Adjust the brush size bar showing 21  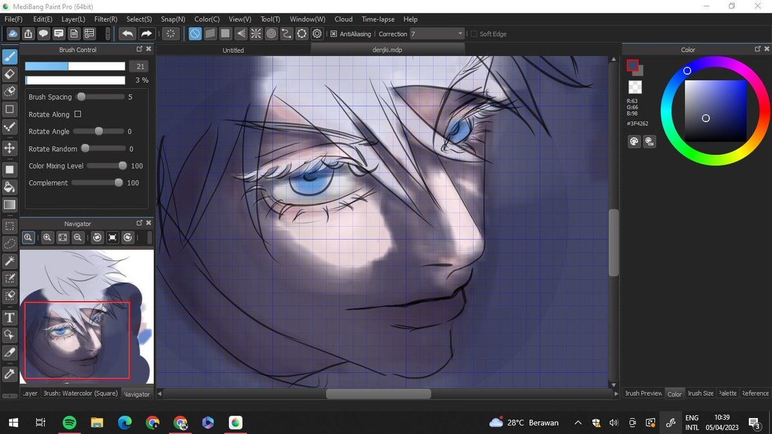(x=75, y=66)
